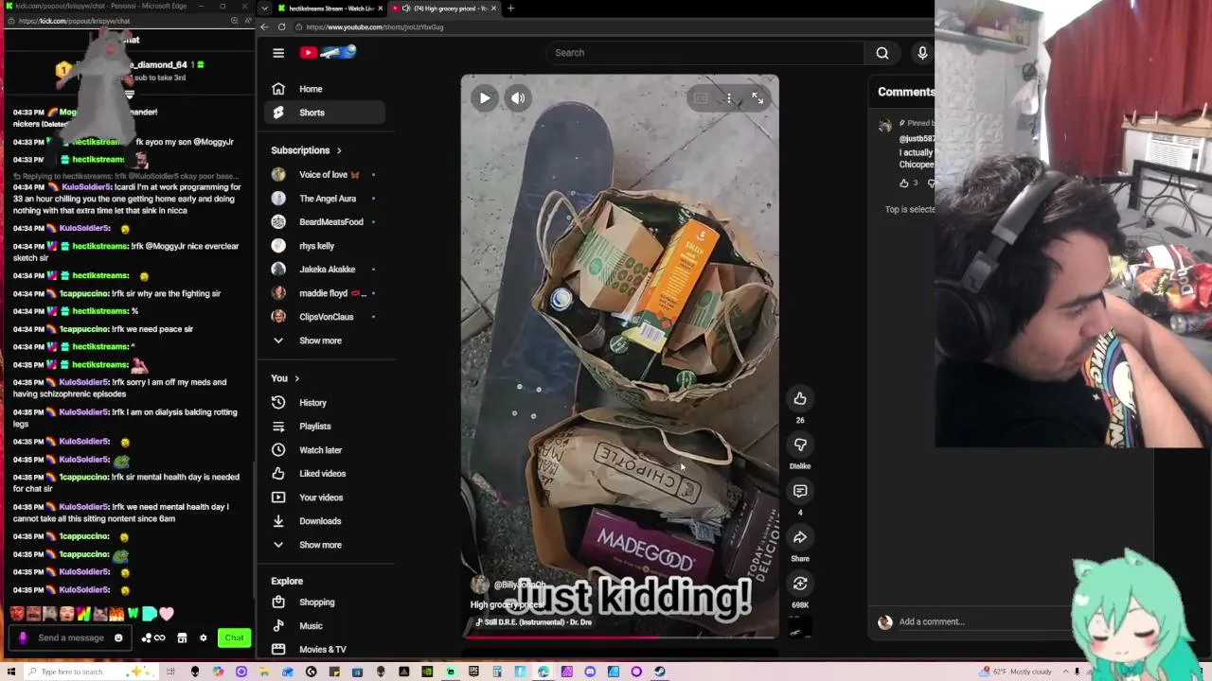Mute the Shorts video volume

[x=518, y=97]
